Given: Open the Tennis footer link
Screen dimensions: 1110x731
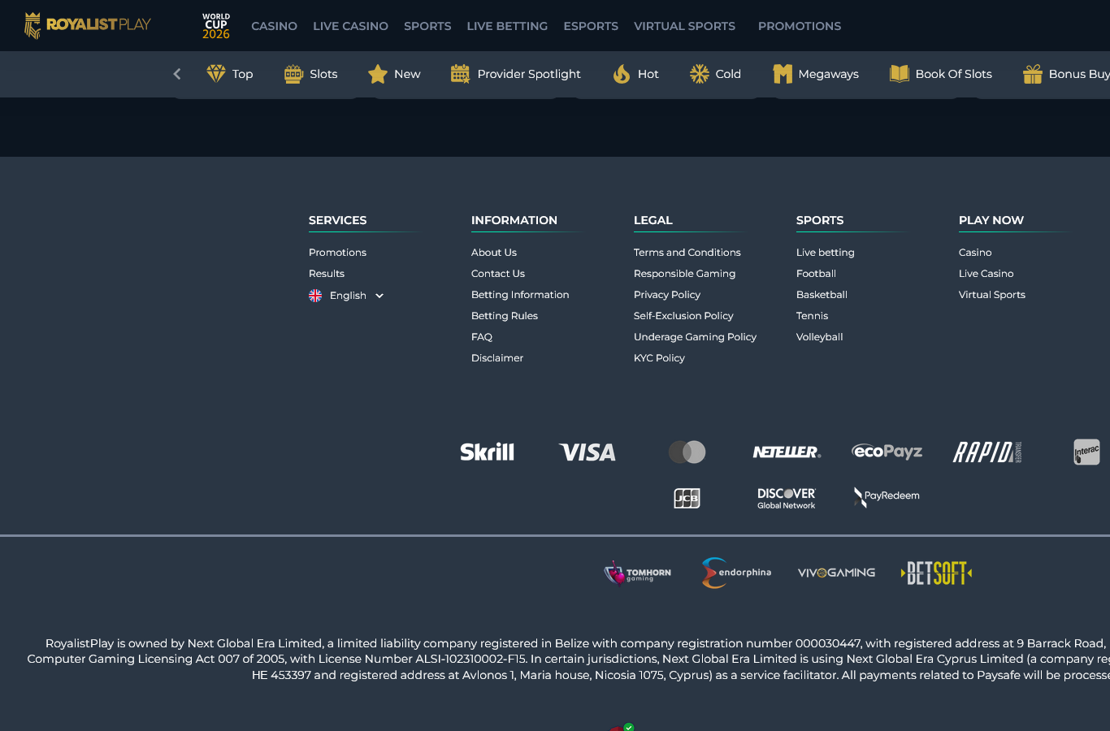Looking at the screenshot, I should 812,316.
